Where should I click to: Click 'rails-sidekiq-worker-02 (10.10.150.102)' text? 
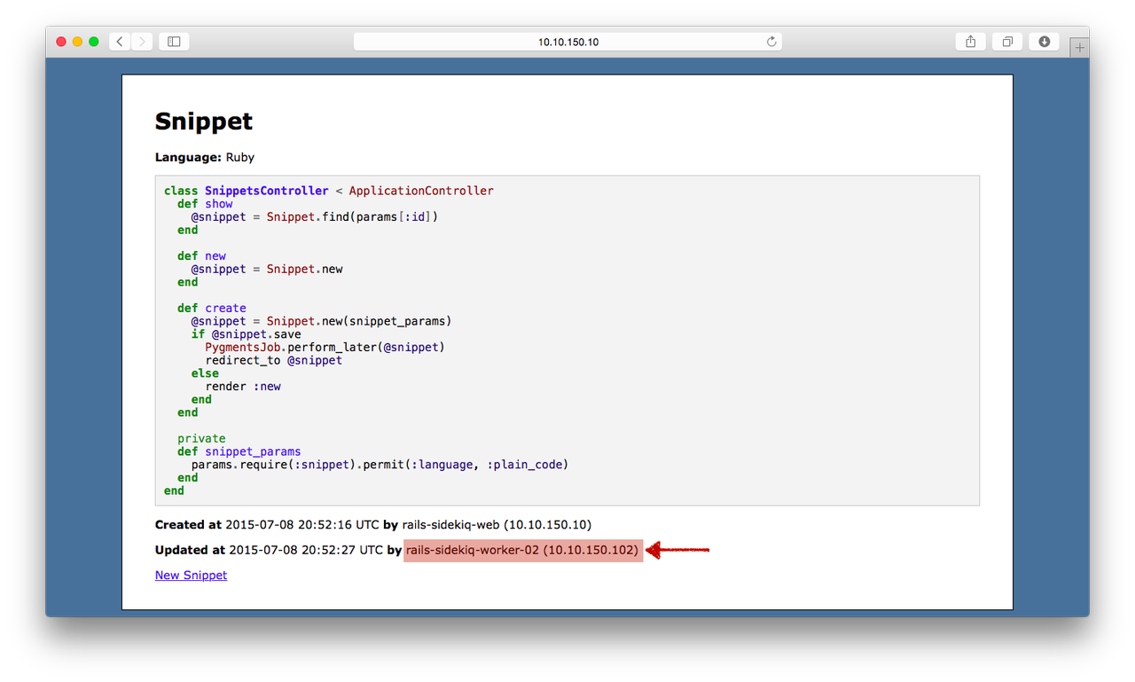[522, 550]
